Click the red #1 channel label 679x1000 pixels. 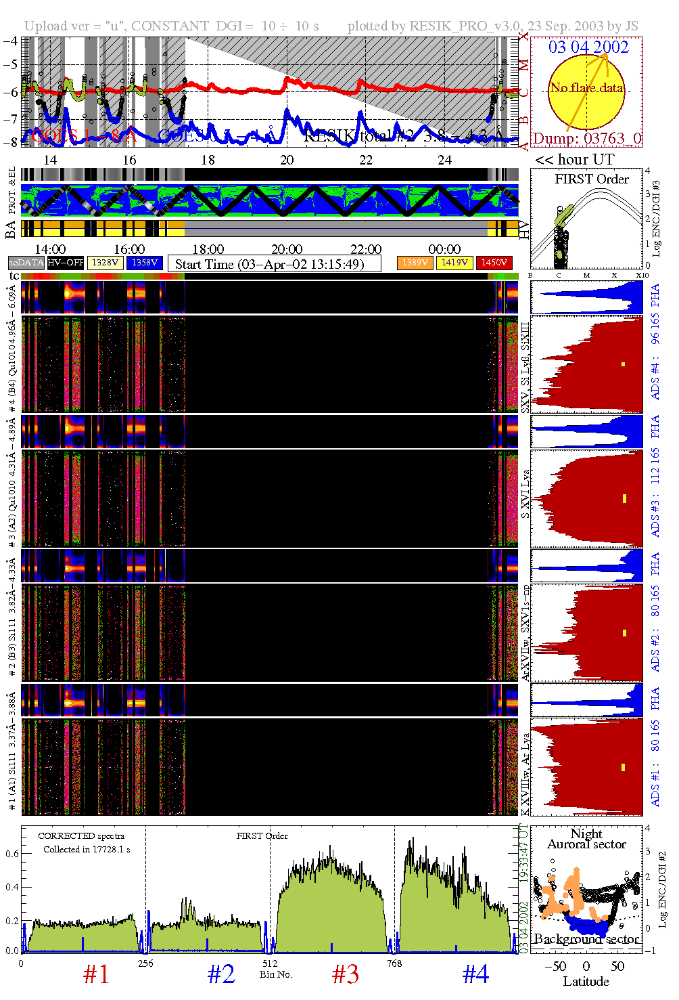[x=96, y=974]
